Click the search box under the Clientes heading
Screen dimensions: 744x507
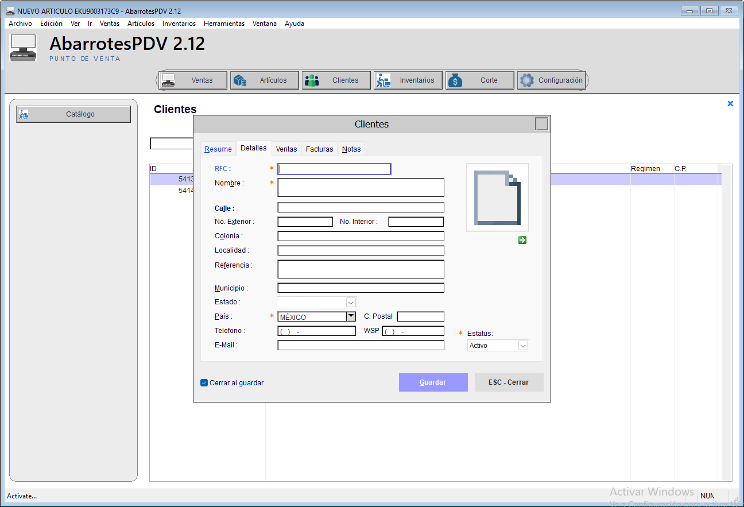[172, 144]
